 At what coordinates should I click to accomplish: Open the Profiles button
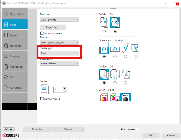pos(69,129)
